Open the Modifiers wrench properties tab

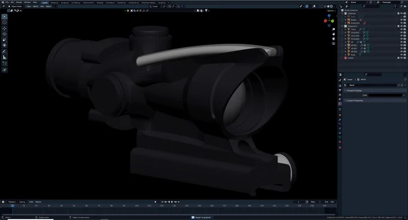click(340, 120)
